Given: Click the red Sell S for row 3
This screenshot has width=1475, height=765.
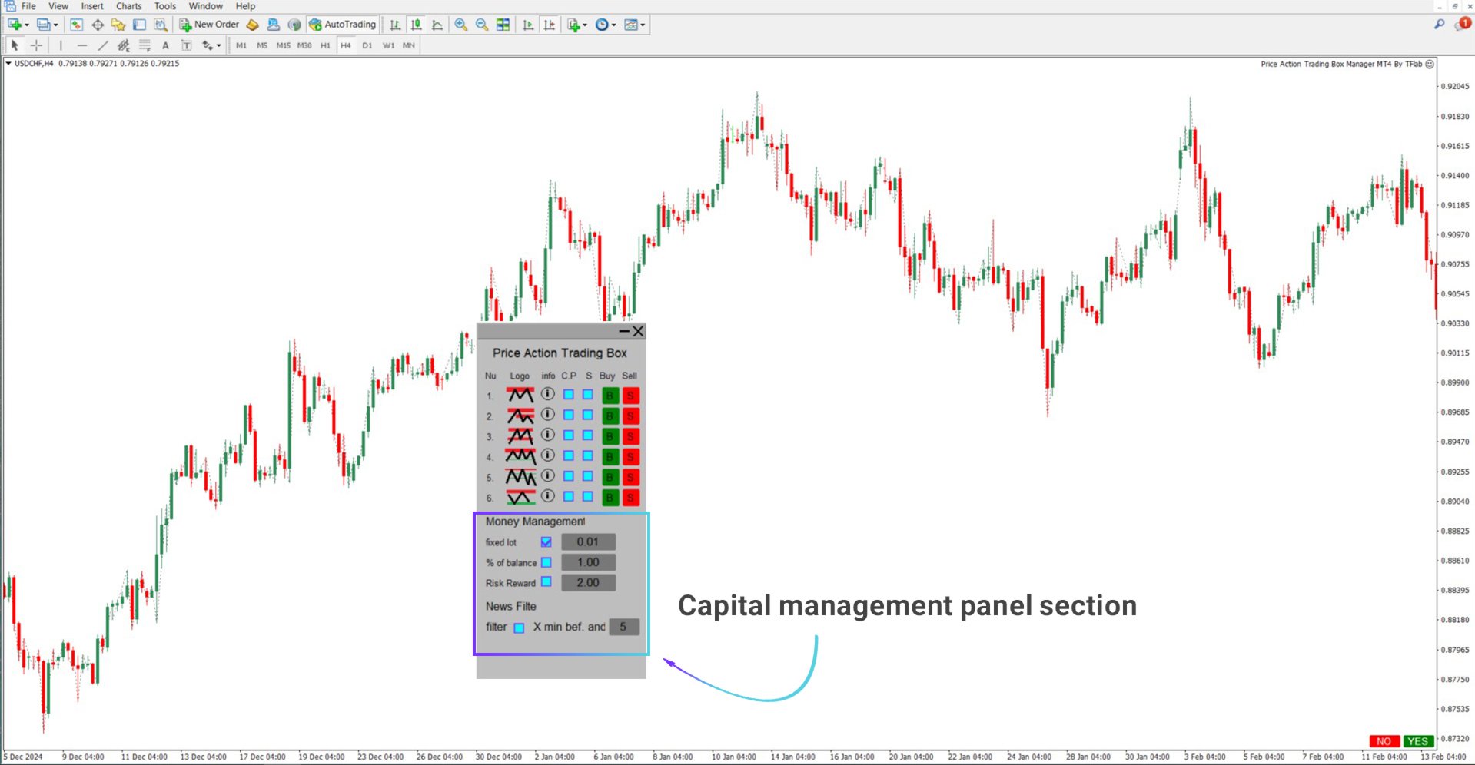Looking at the screenshot, I should point(630,436).
